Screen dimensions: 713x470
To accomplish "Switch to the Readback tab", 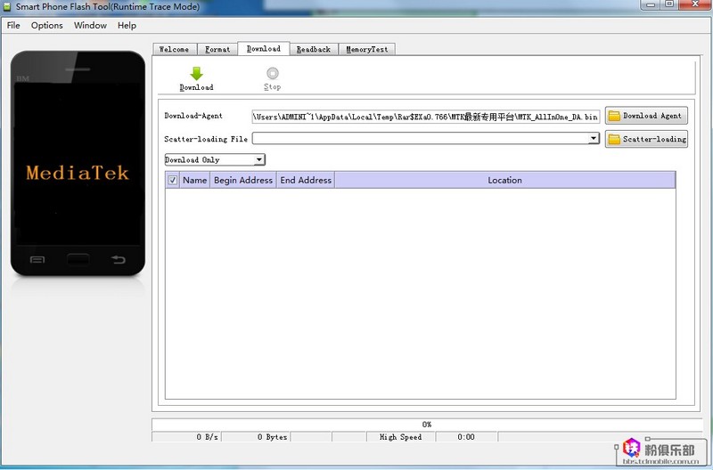I will 314,49.
